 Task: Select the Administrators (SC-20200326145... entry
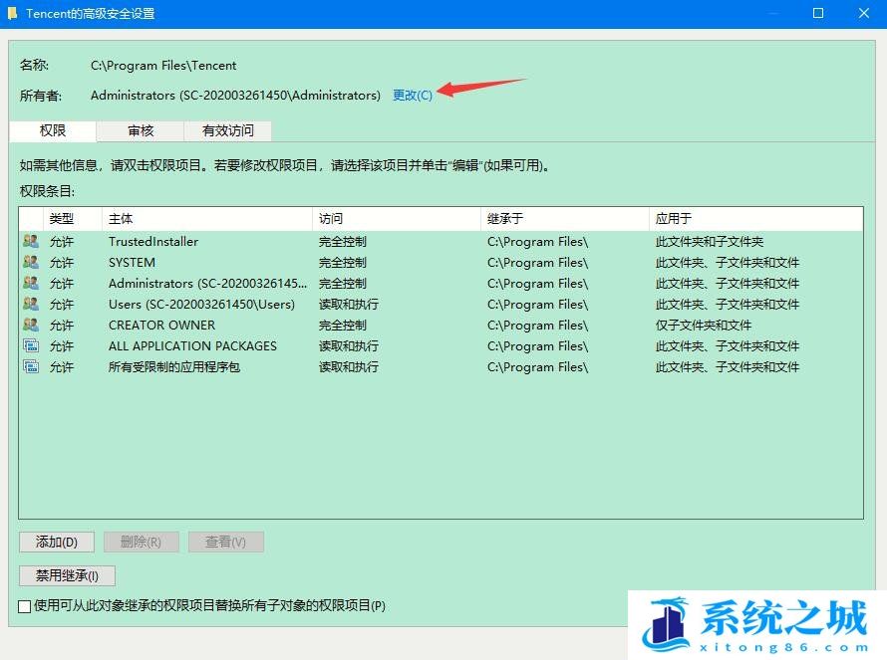point(442,283)
